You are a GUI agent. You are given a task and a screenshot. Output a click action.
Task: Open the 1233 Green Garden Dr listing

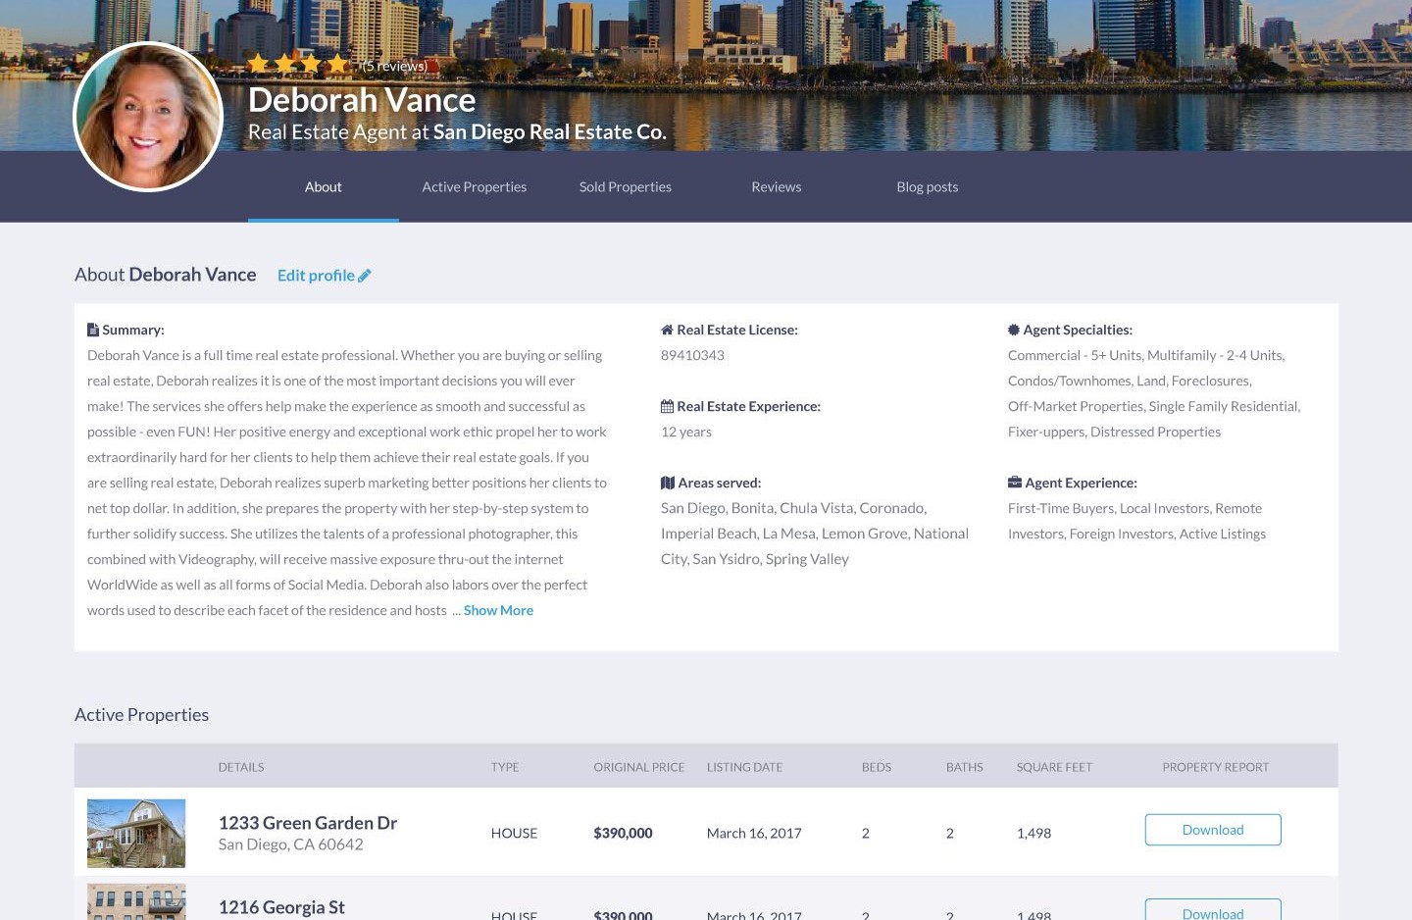307,823
